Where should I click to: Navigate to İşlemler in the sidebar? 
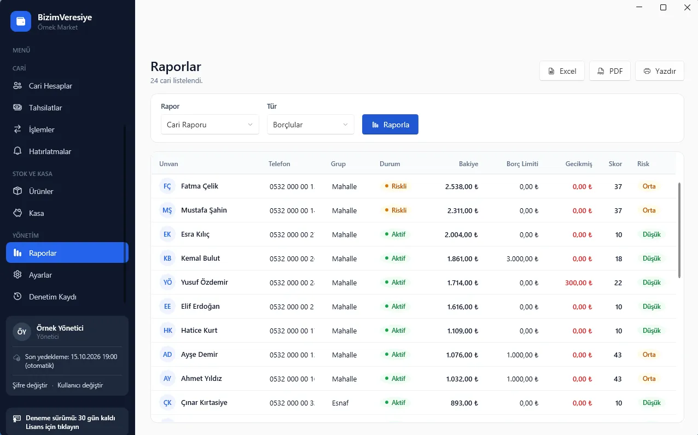click(x=67, y=130)
